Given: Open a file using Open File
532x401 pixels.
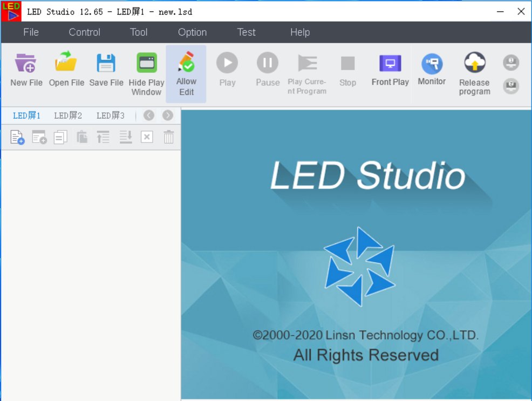Looking at the screenshot, I should click(66, 70).
